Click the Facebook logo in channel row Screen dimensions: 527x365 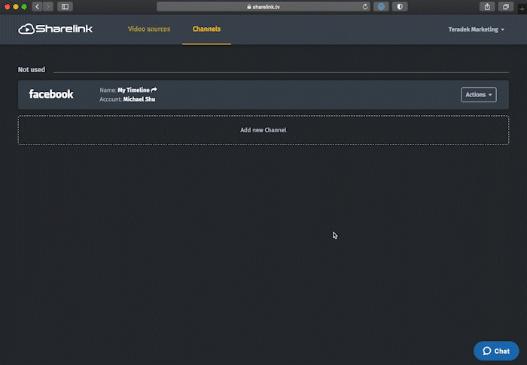51,94
